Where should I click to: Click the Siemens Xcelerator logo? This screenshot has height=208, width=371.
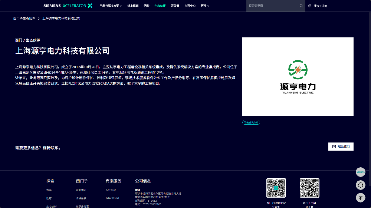pyautogui.click(x=68, y=6)
